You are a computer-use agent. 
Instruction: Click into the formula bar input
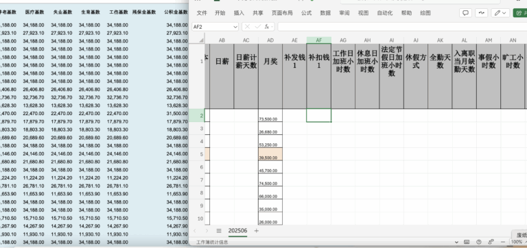[x=402, y=27]
